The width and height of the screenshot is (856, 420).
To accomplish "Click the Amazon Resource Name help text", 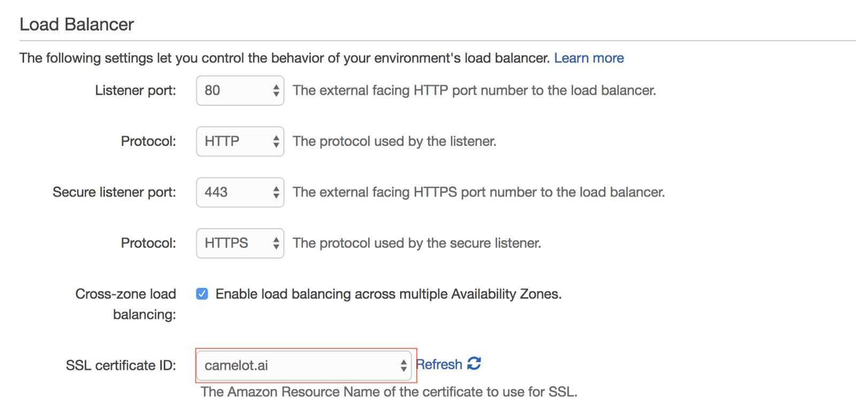I will coord(389,392).
